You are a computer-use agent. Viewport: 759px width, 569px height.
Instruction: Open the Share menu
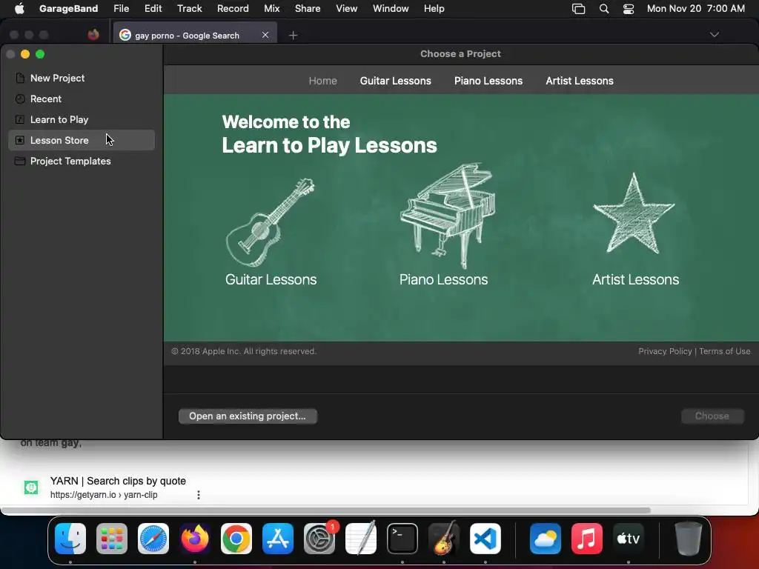pyautogui.click(x=308, y=9)
